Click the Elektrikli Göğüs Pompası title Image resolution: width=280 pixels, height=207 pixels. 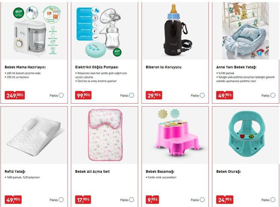97,67
